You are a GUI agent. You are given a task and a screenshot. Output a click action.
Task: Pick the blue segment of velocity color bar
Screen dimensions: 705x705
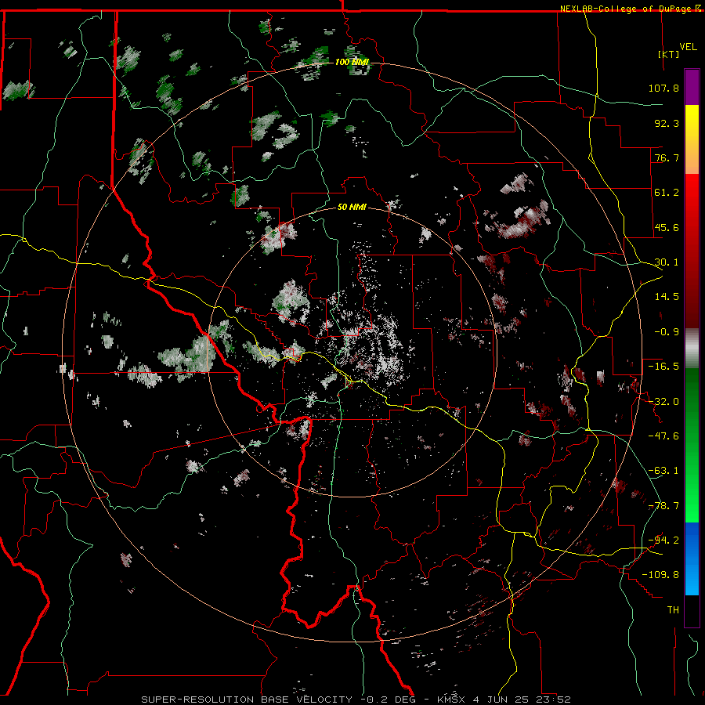(x=692, y=559)
